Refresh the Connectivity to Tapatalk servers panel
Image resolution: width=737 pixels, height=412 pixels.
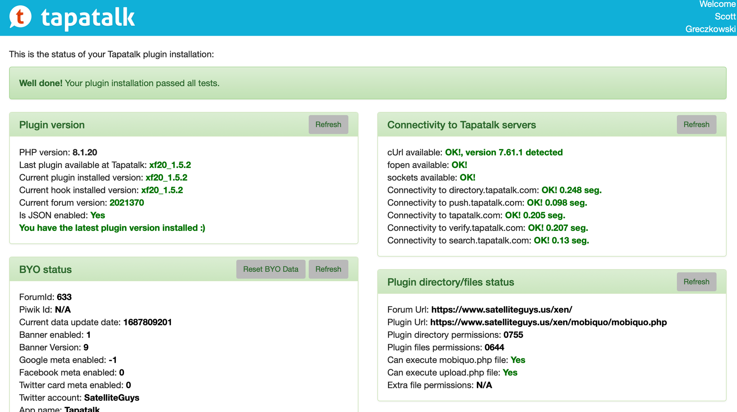click(696, 125)
